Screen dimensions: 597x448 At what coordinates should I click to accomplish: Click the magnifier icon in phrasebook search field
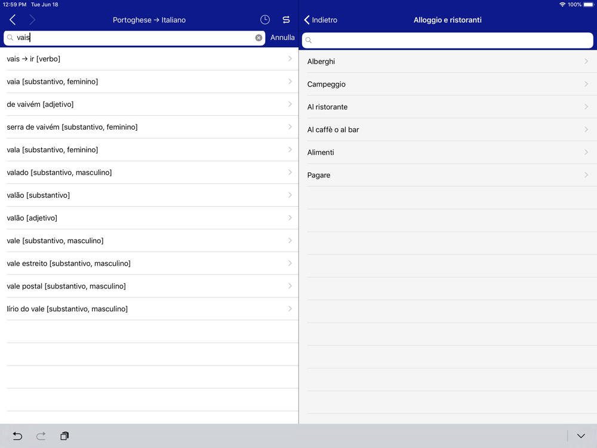point(309,41)
